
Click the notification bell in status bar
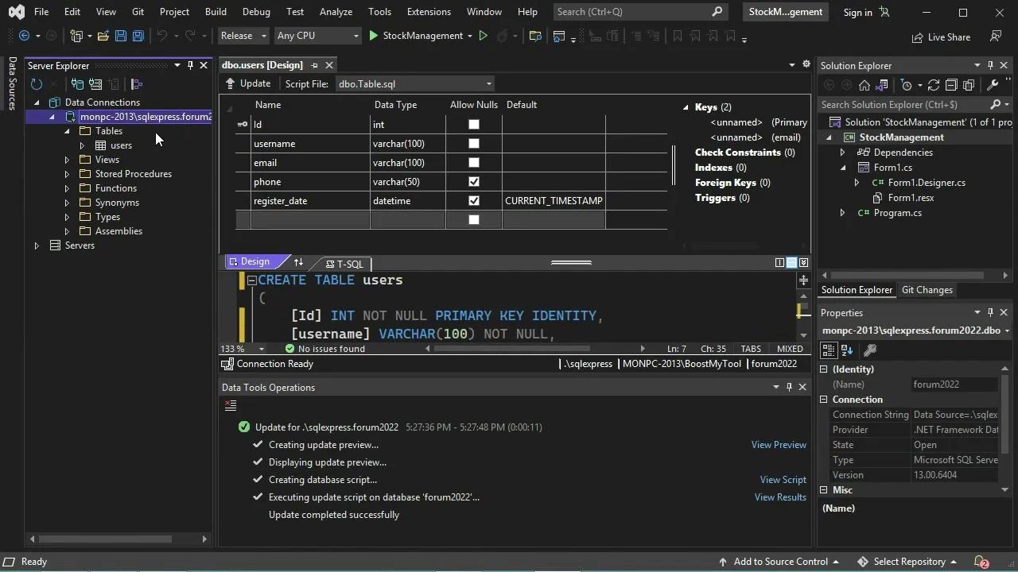click(x=980, y=562)
